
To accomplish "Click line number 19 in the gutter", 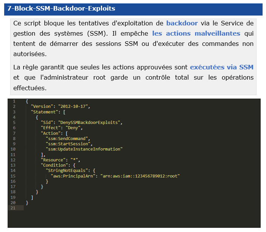I will pyautogui.click(x=13, y=198).
